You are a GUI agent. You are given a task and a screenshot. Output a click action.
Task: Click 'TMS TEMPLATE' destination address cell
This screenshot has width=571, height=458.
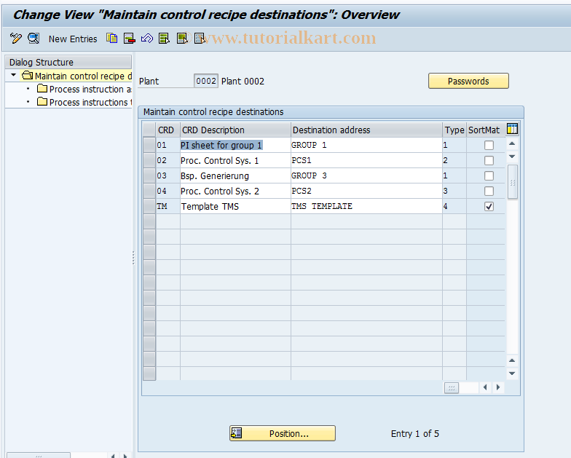tap(366, 207)
